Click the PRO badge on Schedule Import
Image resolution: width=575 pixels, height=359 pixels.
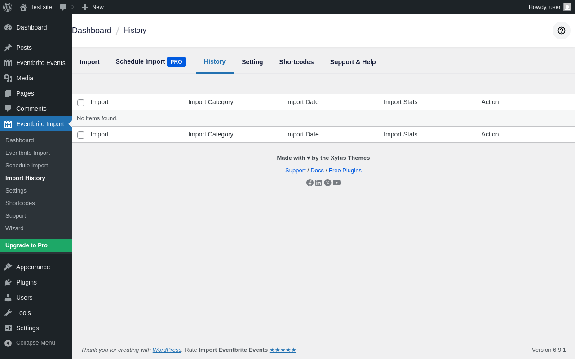pyautogui.click(x=176, y=62)
